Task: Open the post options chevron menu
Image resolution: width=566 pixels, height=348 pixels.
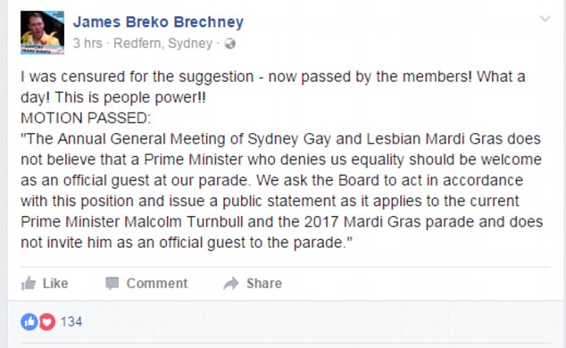Action: (545, 19)
